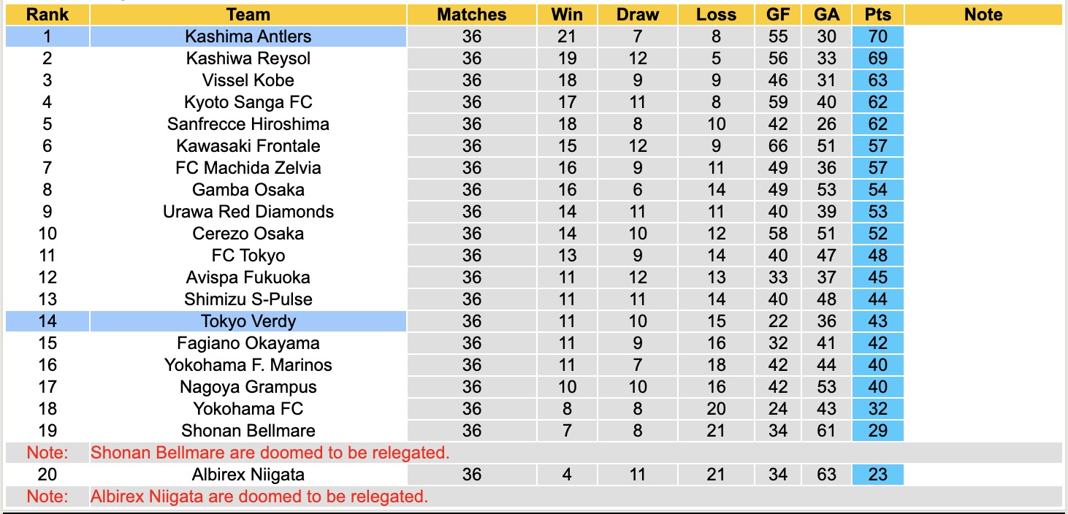Select the Draw column header

[x=637, y=15]
